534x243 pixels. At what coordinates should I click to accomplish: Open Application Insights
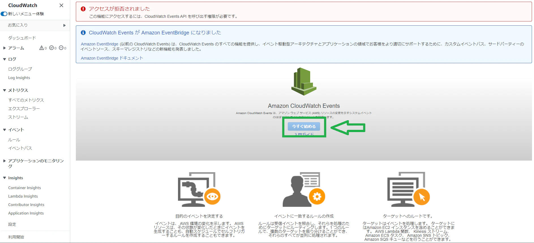click(26, 213)
